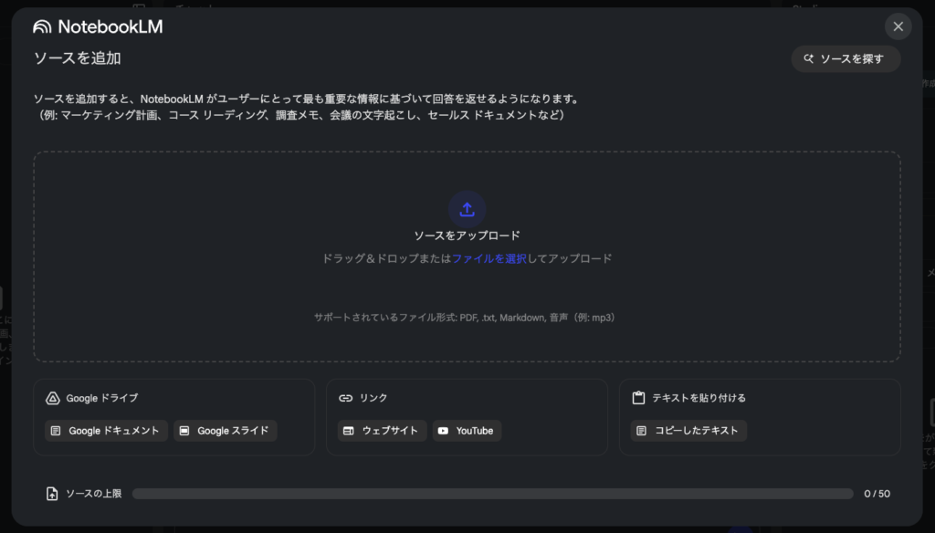Click the 0 / 50 source counter
935x533 pixels.
pos(877,494)
